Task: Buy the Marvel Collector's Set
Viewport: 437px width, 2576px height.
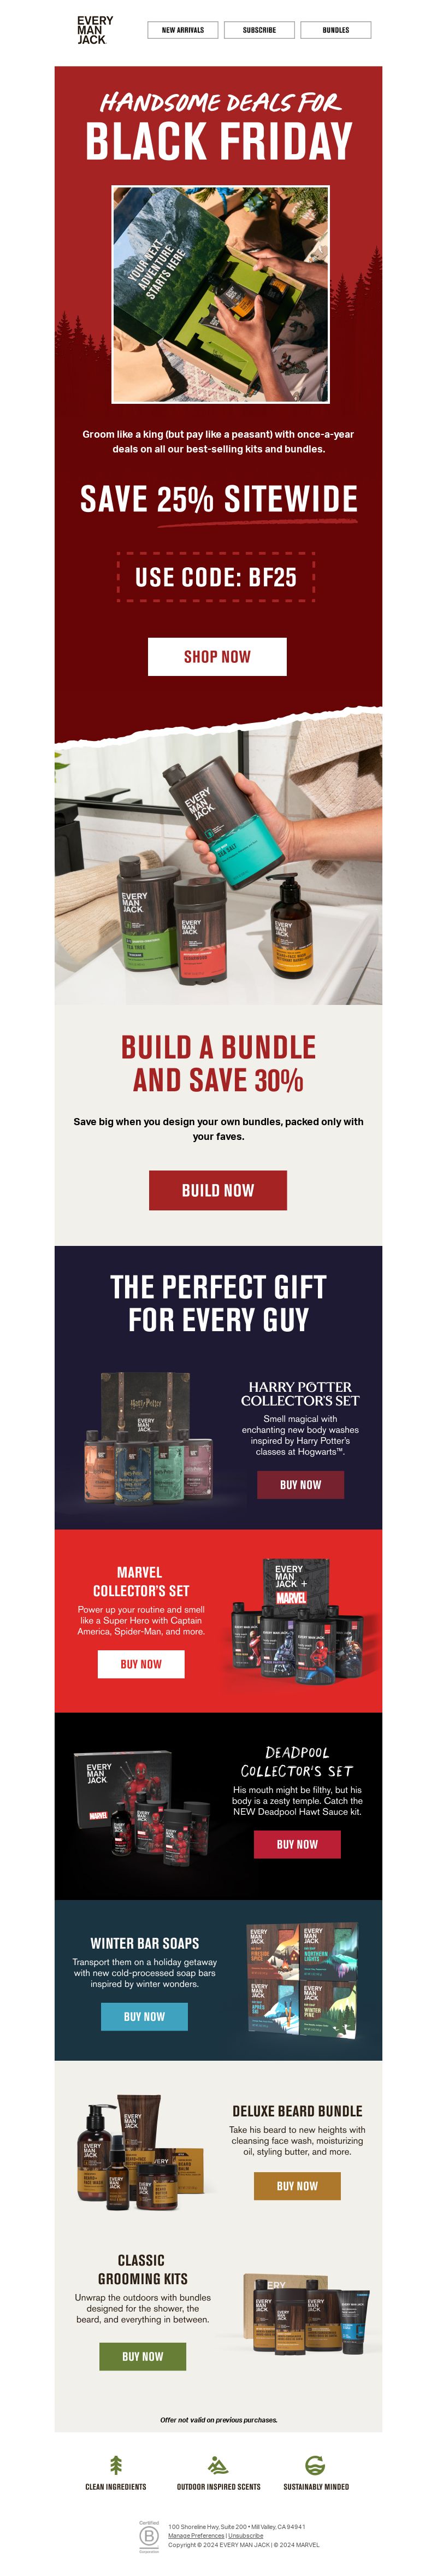Action: 141,1664
